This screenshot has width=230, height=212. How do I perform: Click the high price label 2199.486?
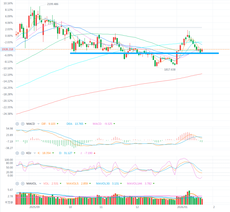[53, 4]
